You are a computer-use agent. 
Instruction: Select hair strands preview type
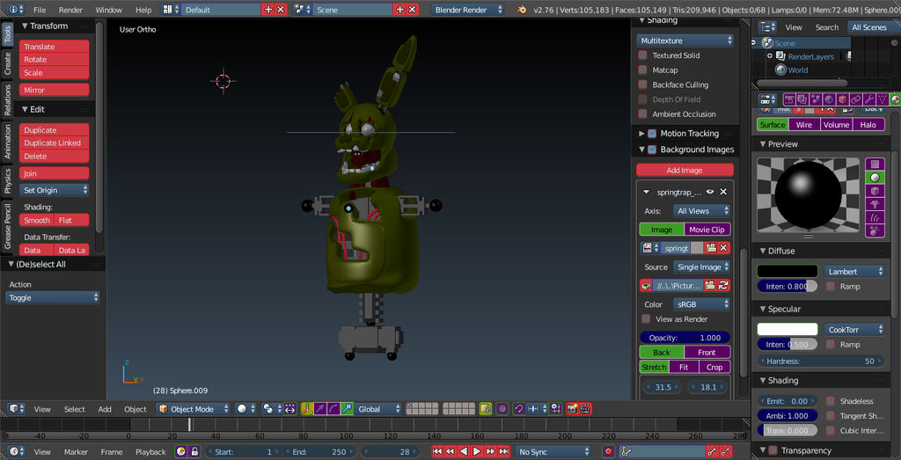pos(875,217)
